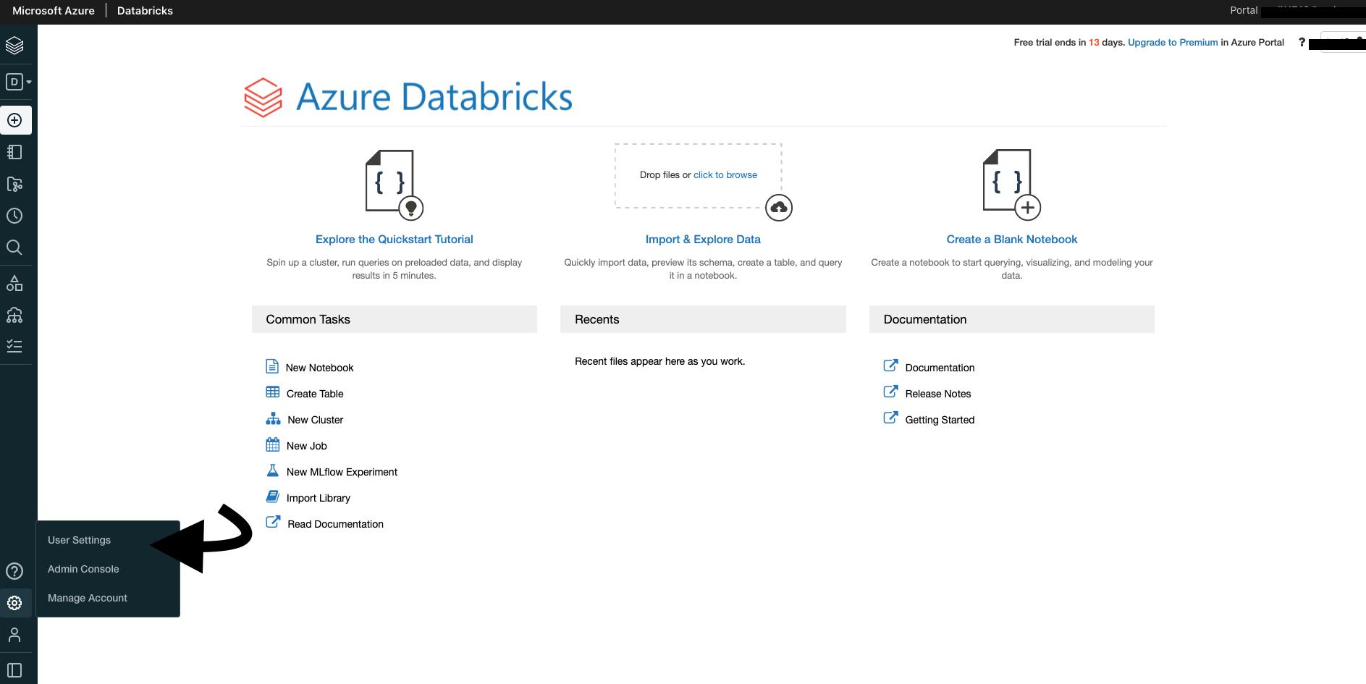The width and height of the screenshot is (1366, 684).
Task: Click Microsoft Azure in header
Action: (54, 11)
